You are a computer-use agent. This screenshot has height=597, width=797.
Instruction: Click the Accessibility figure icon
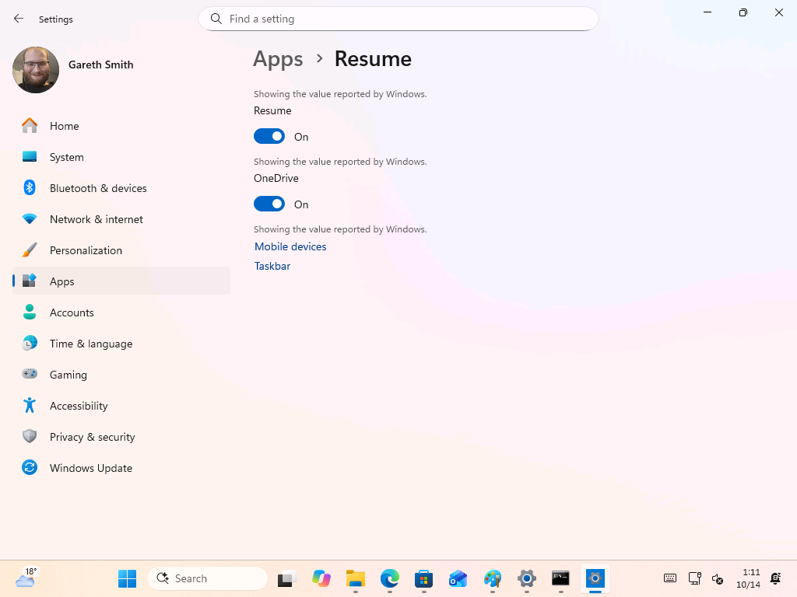click(30, 405)
